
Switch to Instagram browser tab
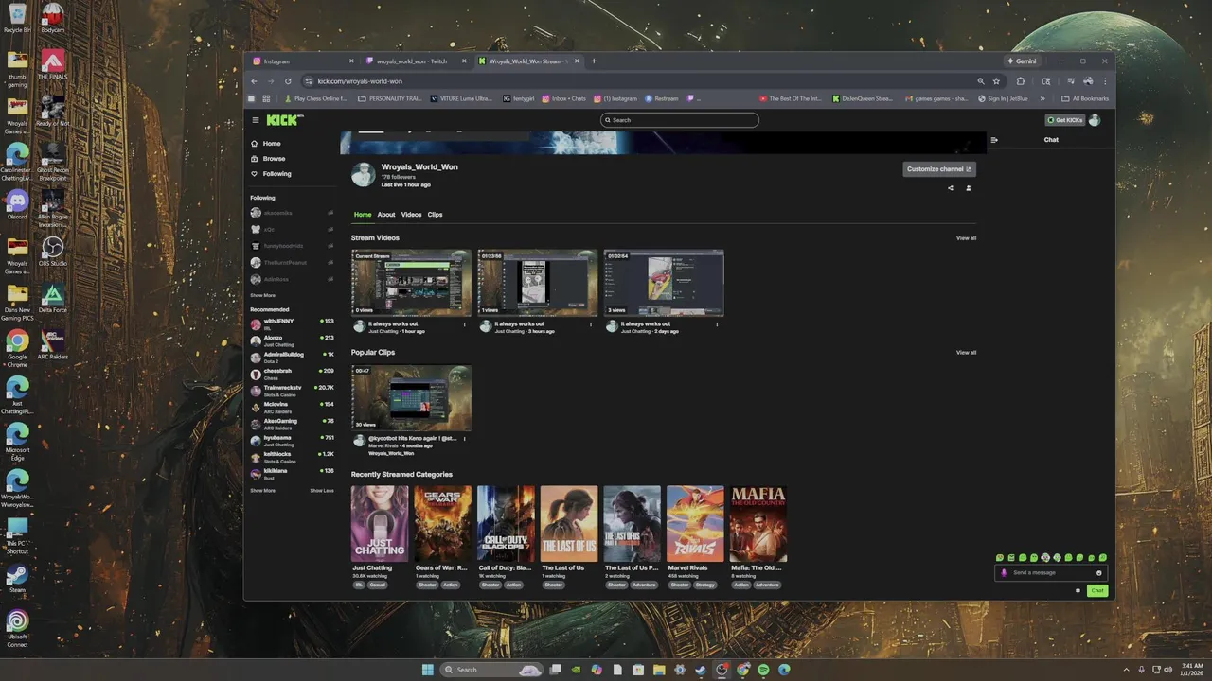[x=303, y=61]
